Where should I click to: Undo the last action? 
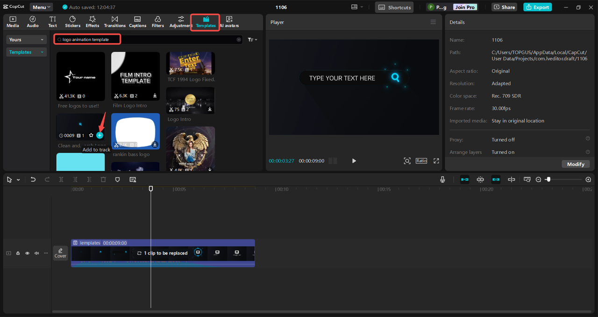coord(33,179)
